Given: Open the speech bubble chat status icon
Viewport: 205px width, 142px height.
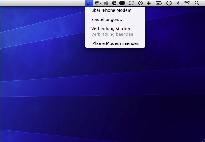Looking at the screenshot, I should 131,3.
